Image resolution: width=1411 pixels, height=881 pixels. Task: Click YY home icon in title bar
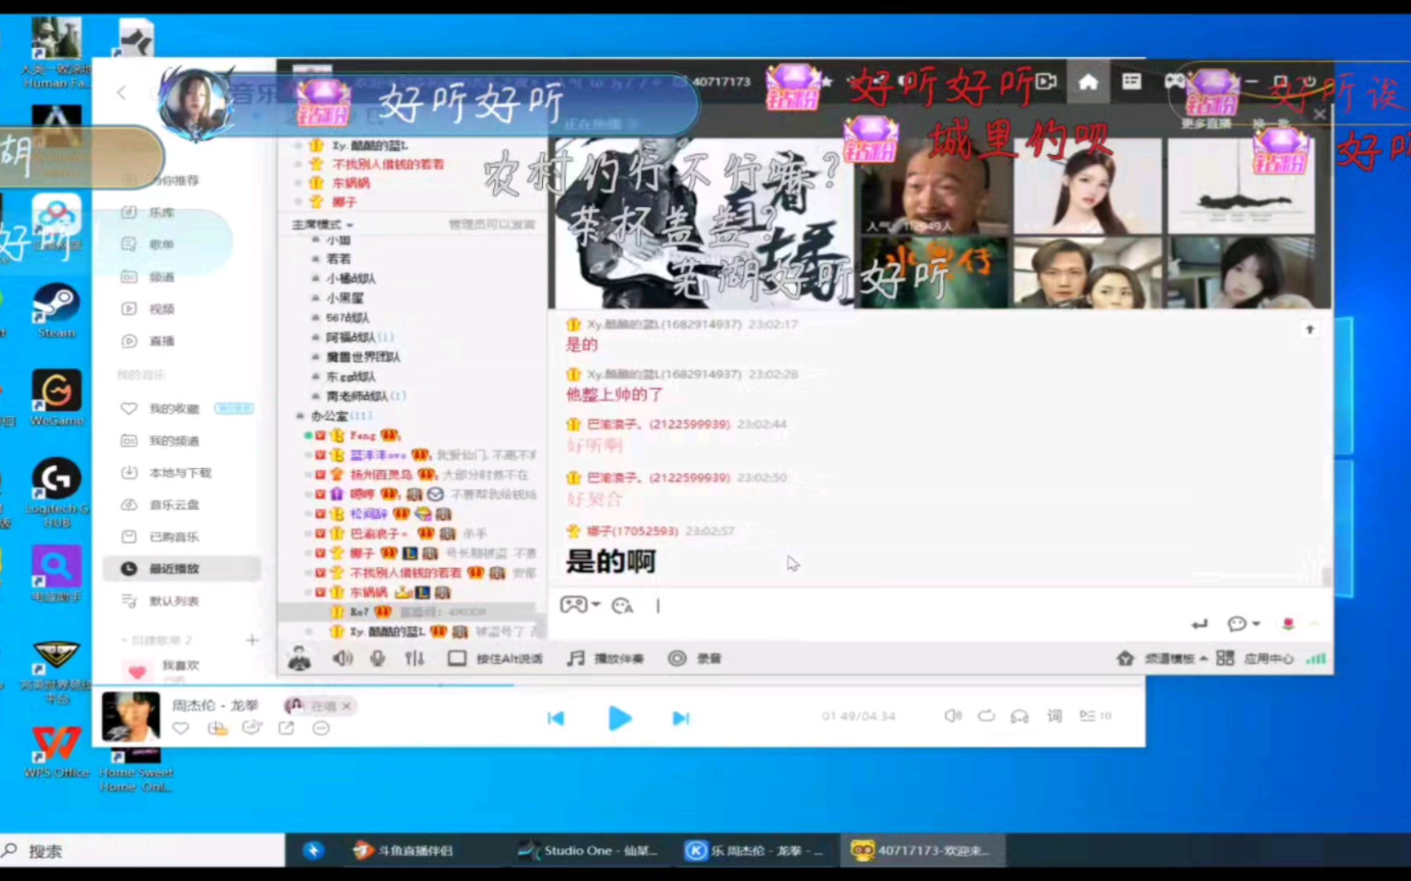point(1088,82)
